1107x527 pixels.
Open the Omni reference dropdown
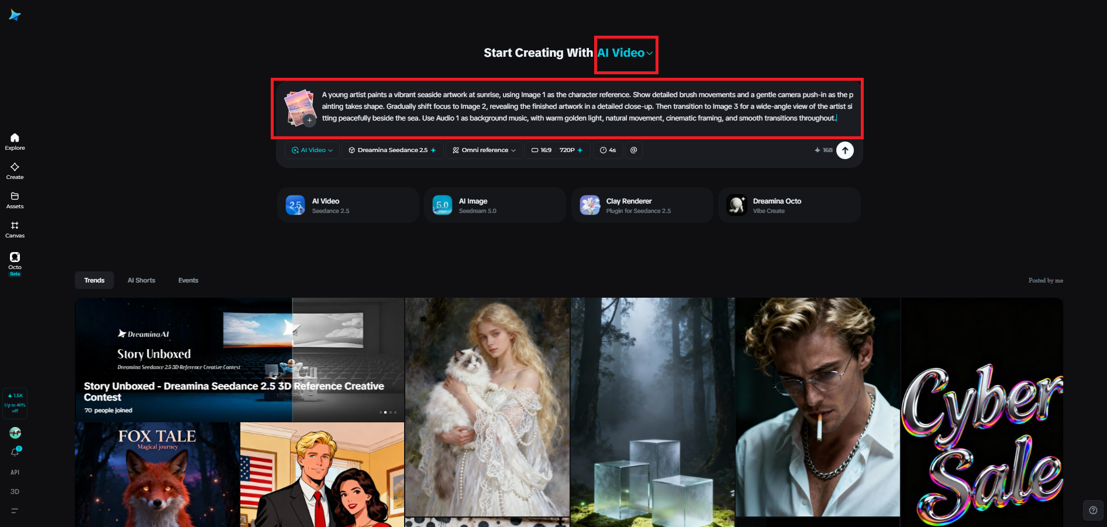[x=484, y=150]
